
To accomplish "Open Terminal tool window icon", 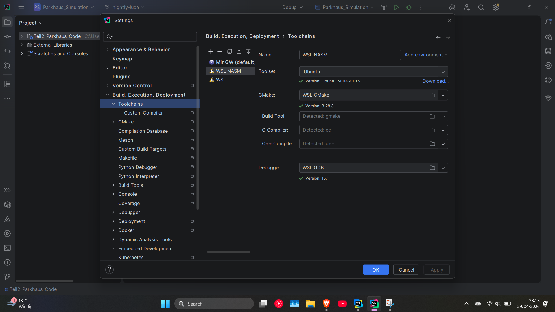I will (8, 248).
